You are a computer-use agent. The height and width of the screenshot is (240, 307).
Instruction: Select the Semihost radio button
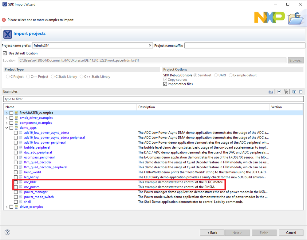point(195,75)
